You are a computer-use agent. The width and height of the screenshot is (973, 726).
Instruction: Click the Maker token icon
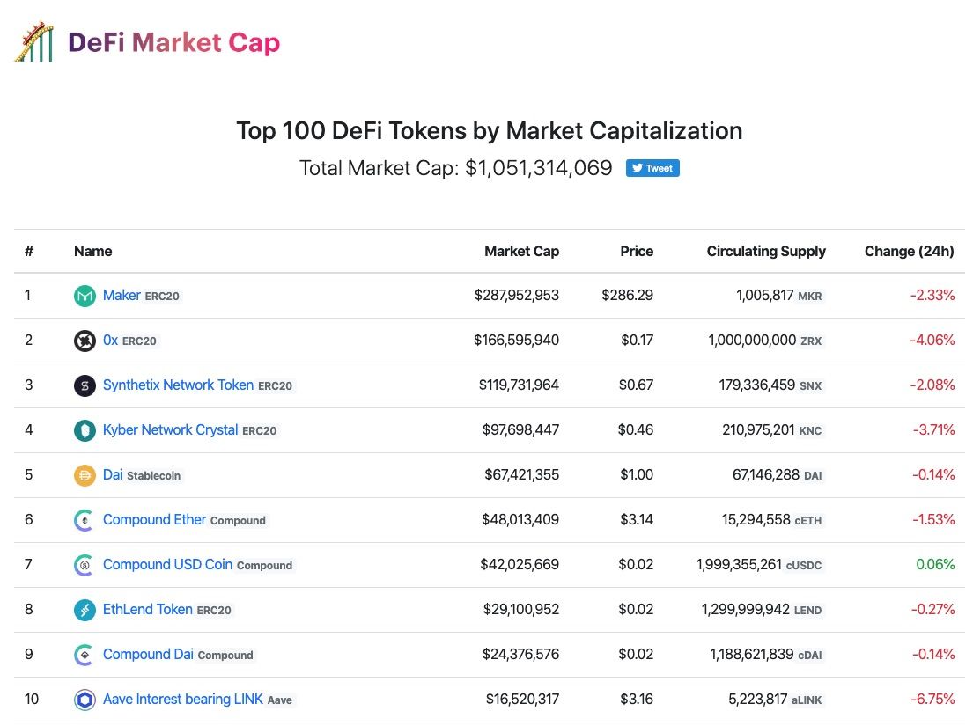click(84, 295)
